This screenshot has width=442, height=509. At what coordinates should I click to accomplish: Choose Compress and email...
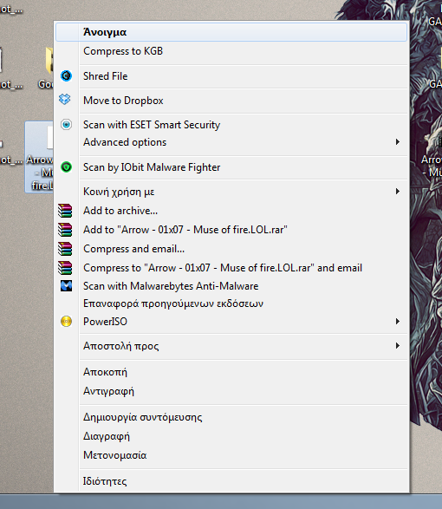tap(231, 249)
